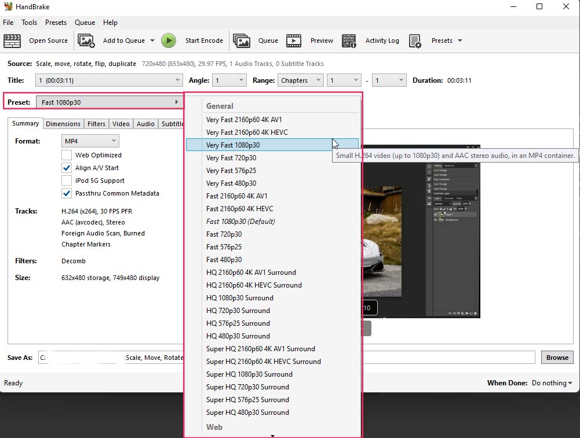This screenshot has width=580, height=438.
Task: Click the Preview label
Action: [322, 41]
